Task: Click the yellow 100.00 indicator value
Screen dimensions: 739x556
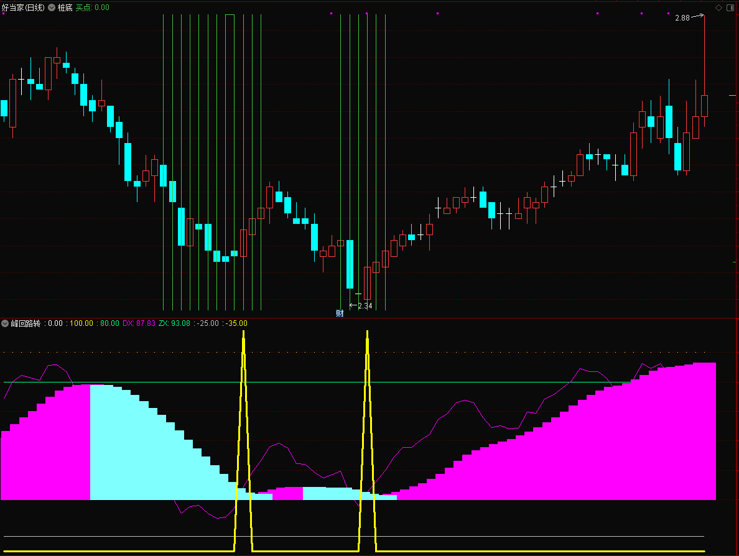Action: click(81, 323)
